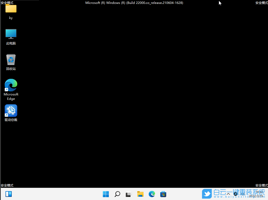The width and height of the screenshot is (268, 200).
Task: Open the Start menu
Action: point(106,194)
